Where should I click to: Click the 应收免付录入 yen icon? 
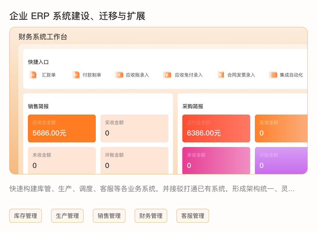coord(167,75)
